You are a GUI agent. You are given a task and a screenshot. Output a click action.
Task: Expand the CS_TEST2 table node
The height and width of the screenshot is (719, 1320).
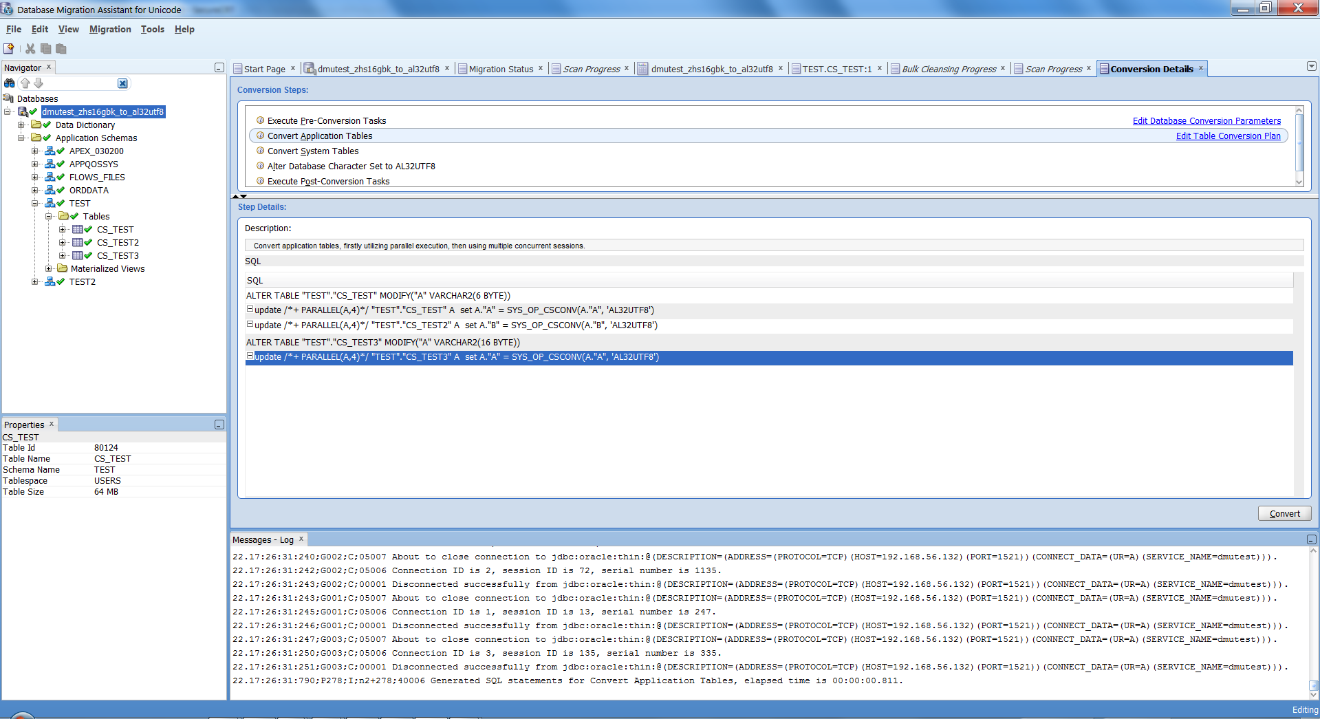(63, 242)
